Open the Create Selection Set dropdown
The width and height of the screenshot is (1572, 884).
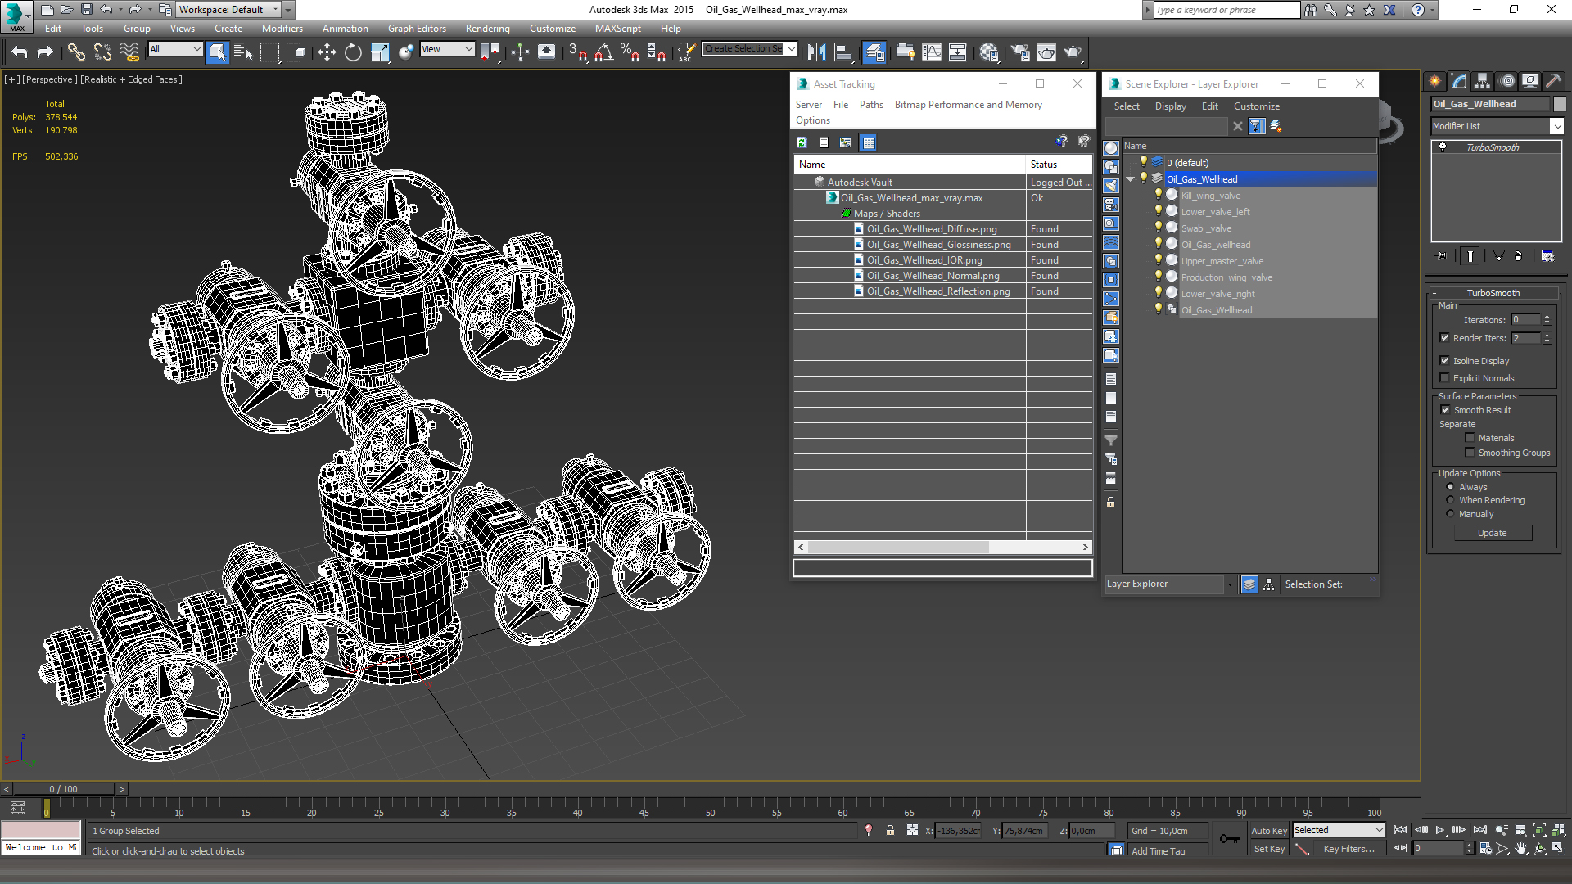point(791,48)
